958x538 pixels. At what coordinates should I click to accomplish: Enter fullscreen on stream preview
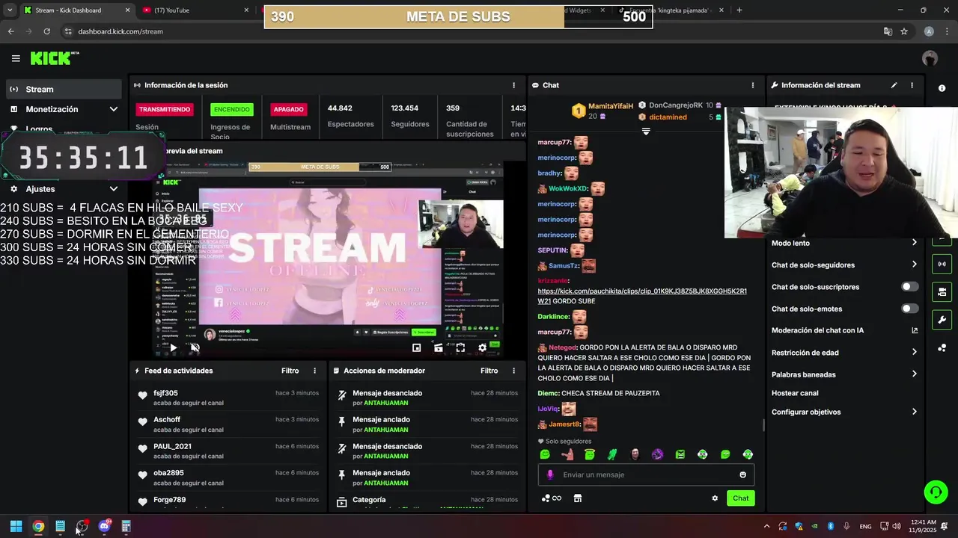460,347
